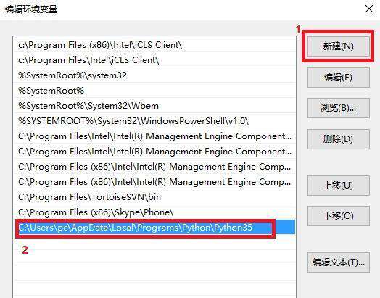Select the Skype\Phone\ path entry
Viewport: 380px width, 298px height.
[x=155, y=212]
